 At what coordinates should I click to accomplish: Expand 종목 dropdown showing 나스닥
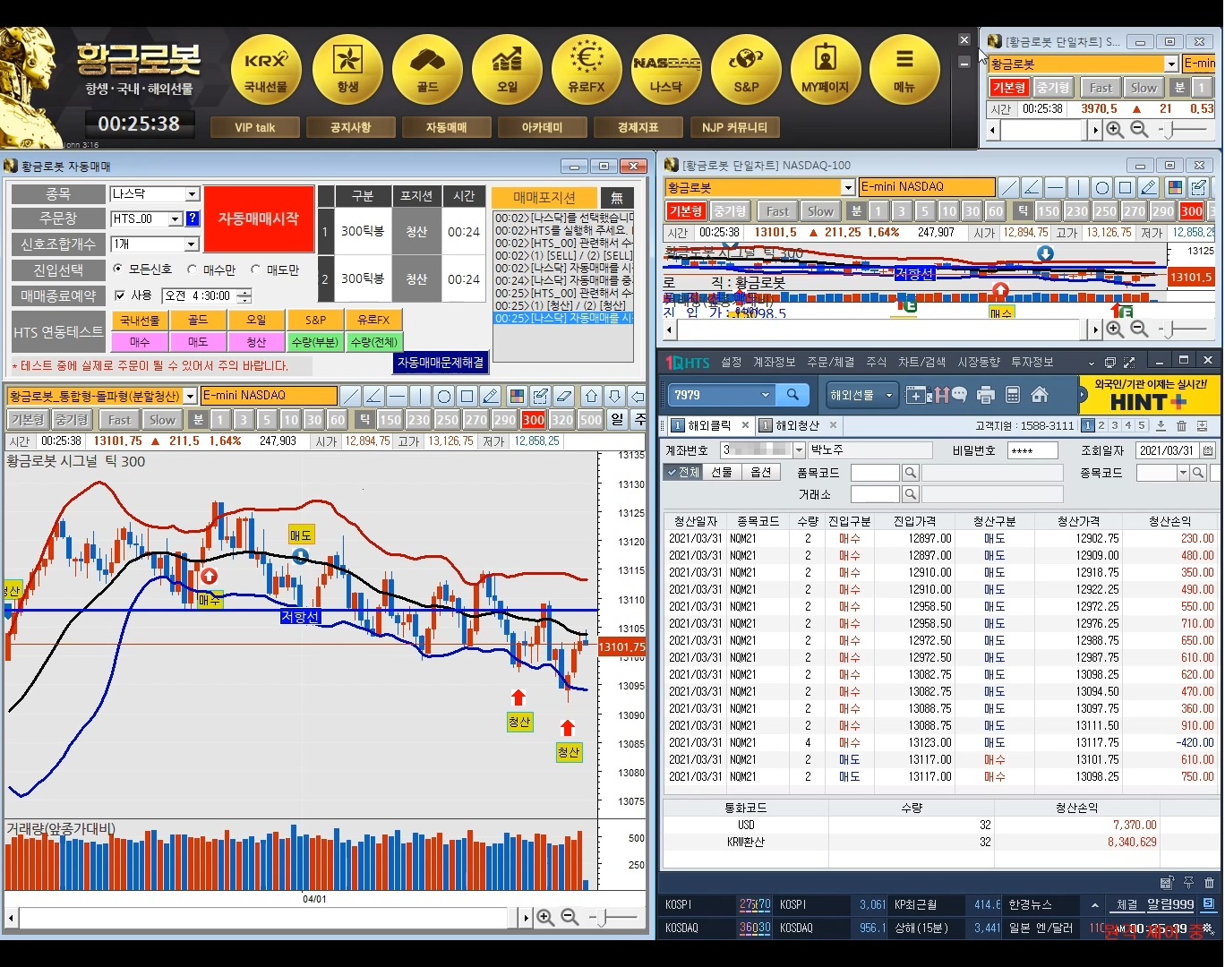coord(192,194)
